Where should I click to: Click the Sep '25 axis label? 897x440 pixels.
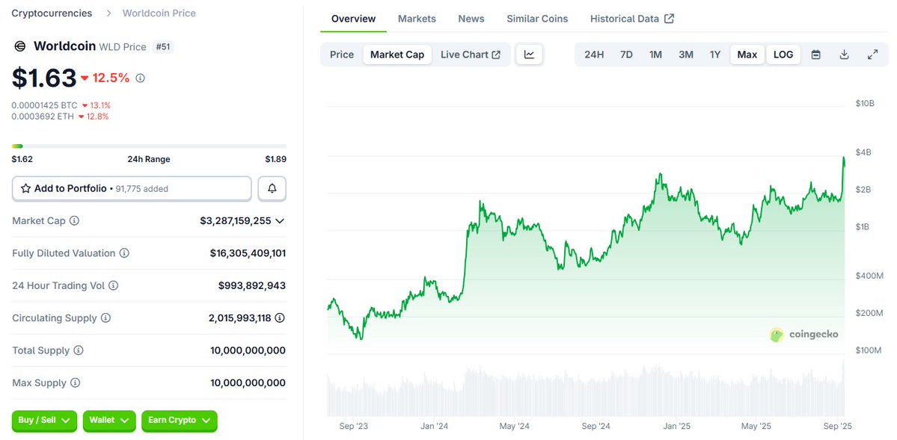click(836, 427)
